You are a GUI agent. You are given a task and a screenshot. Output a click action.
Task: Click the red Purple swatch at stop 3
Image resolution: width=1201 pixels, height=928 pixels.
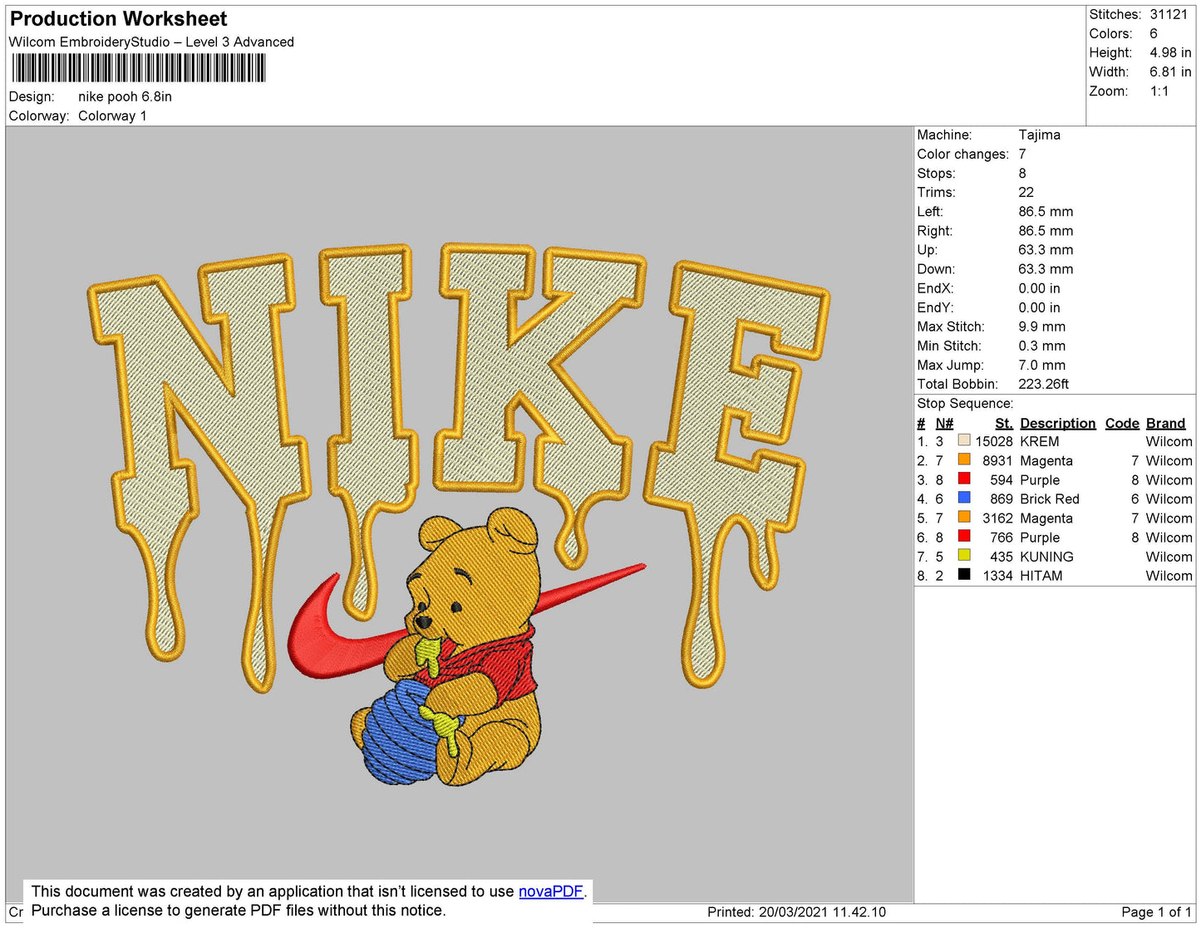coord(964,479)
